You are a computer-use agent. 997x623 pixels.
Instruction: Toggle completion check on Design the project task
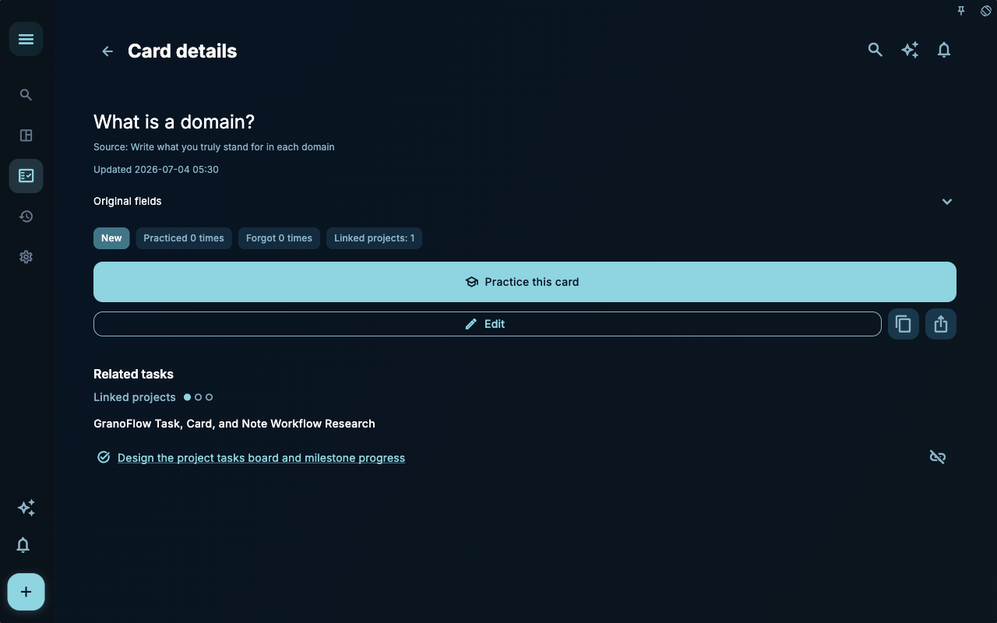coord(103,457)
